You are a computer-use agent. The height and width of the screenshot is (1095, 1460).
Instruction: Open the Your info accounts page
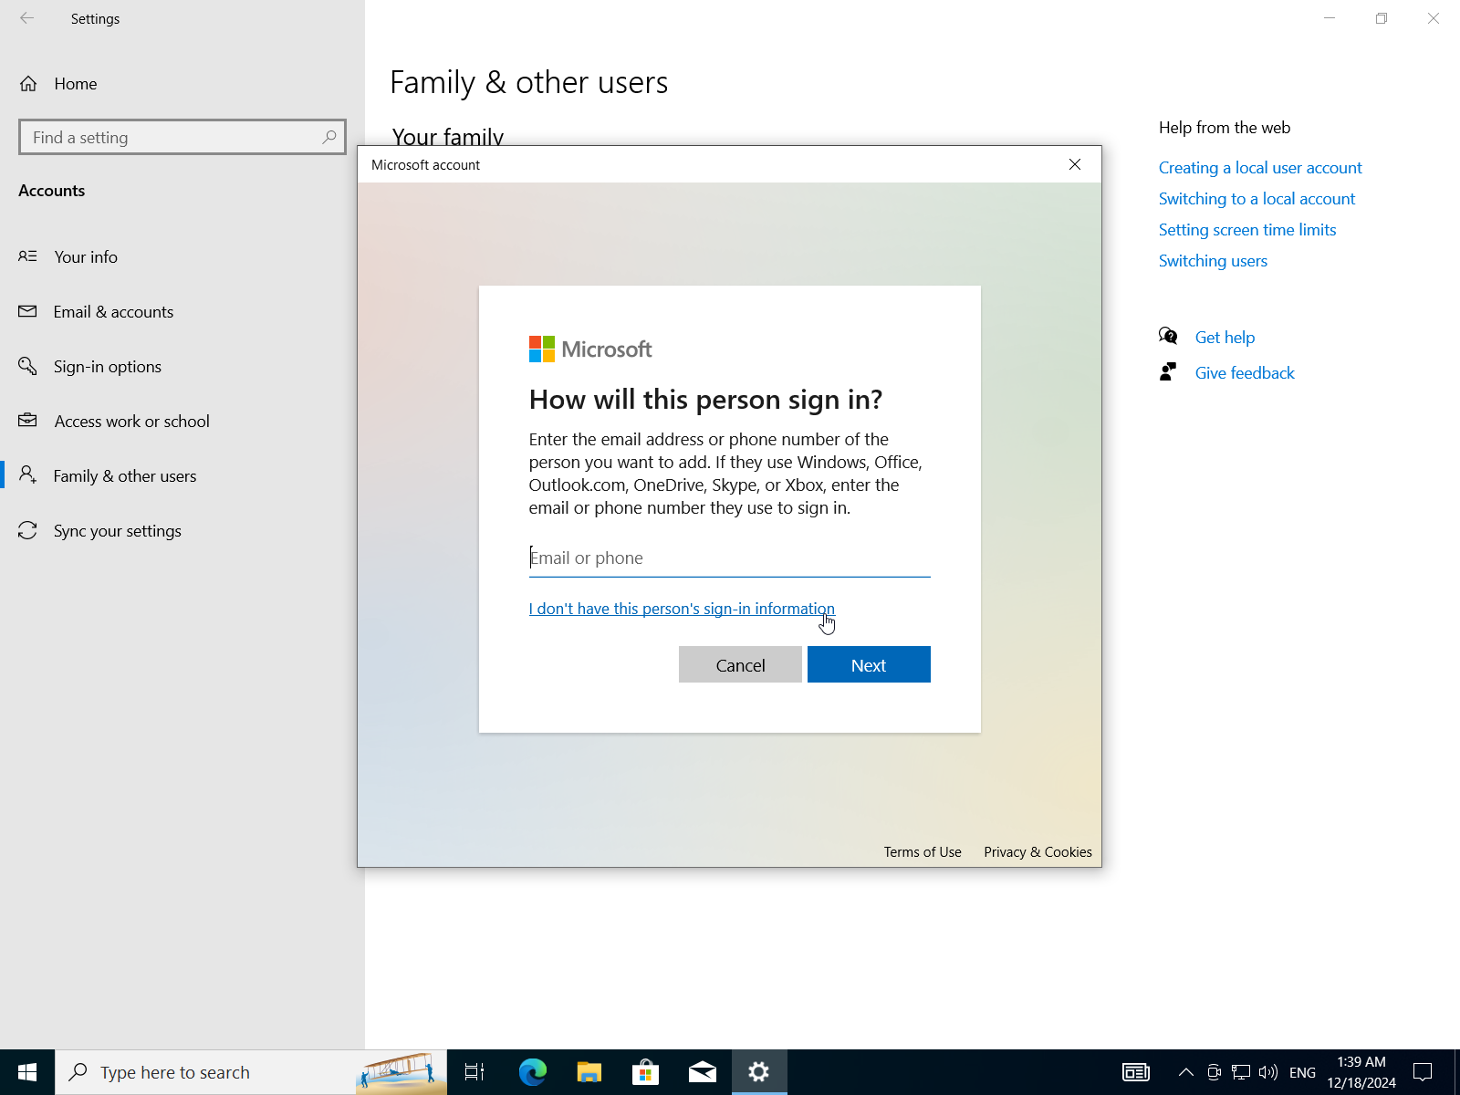tap(86, 257)
